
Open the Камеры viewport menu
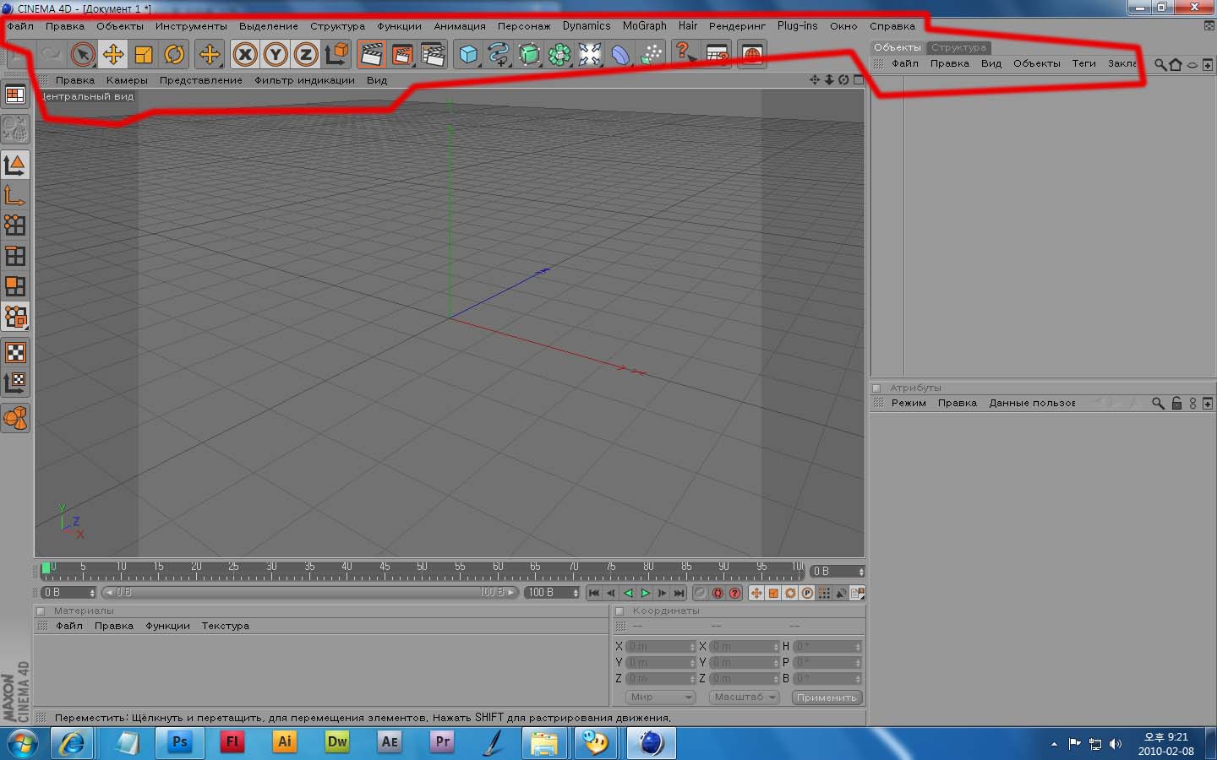pyautogui.click(x=127, y=80)
